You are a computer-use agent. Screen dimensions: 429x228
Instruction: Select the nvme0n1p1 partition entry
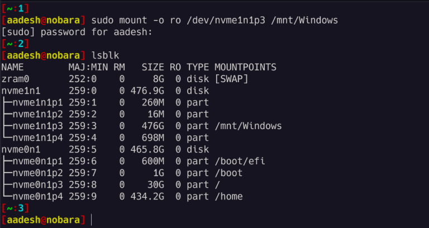(38, 161)
